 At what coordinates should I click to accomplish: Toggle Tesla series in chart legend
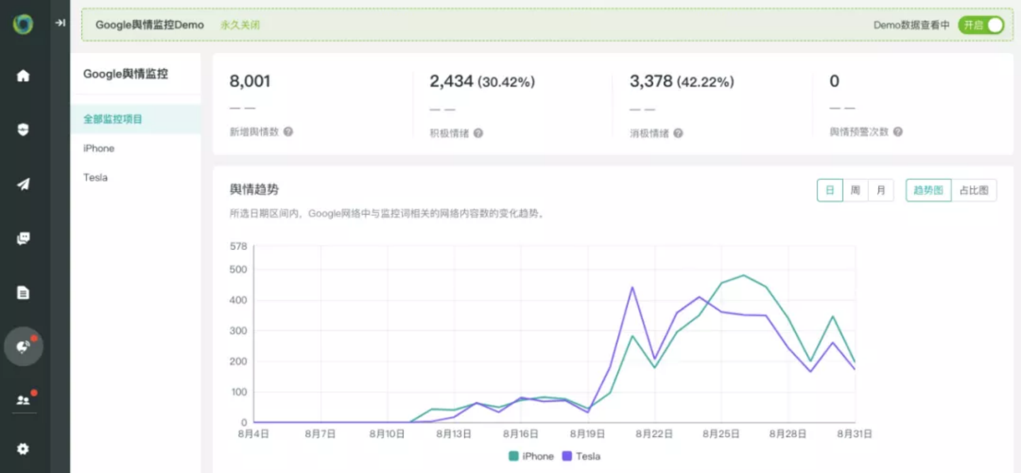point(581,456)
